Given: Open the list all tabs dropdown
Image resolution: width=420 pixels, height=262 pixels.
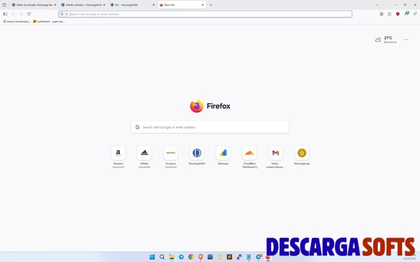Looking at the screenshot, I should click(x=377, y=5).
